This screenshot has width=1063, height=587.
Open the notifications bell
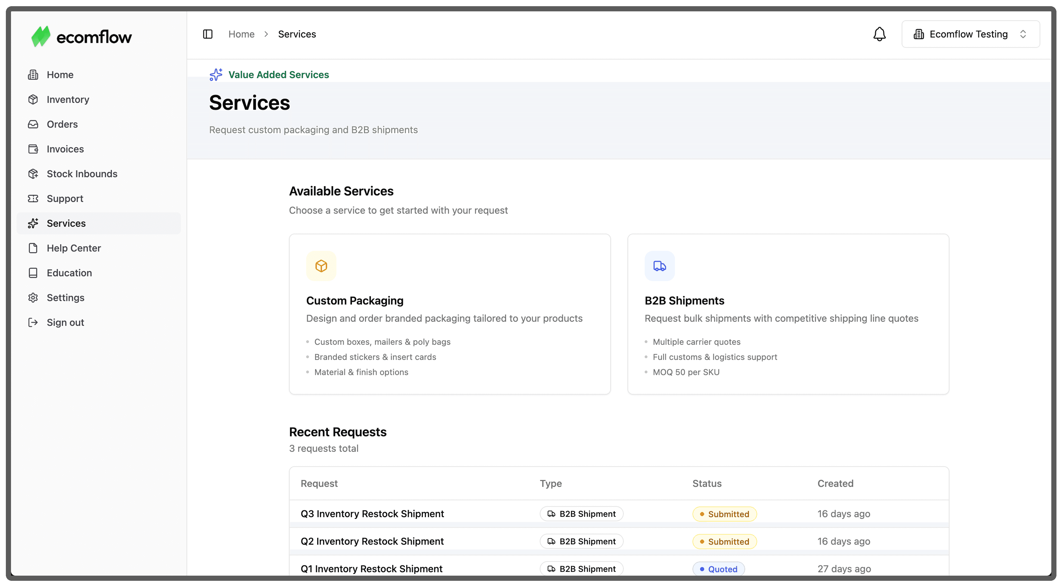879,34
